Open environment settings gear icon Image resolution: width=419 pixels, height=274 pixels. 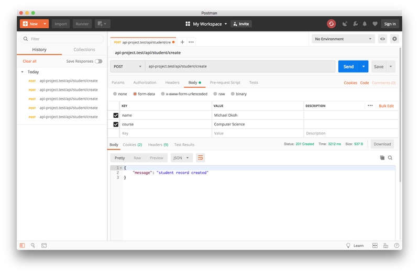pyautogui.click(x=394, y=39)
